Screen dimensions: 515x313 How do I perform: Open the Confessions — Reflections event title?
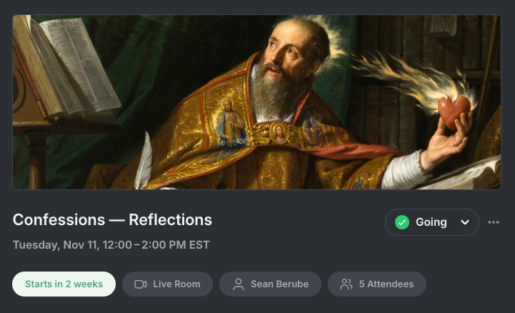pyautogui.click(x=112, y=219)
